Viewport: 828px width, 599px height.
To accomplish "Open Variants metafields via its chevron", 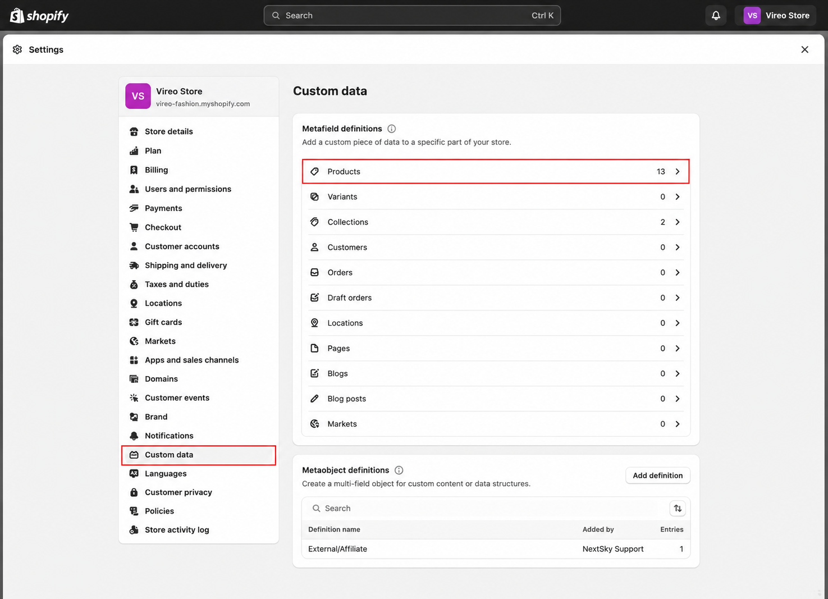I will [x=678, y=196].
